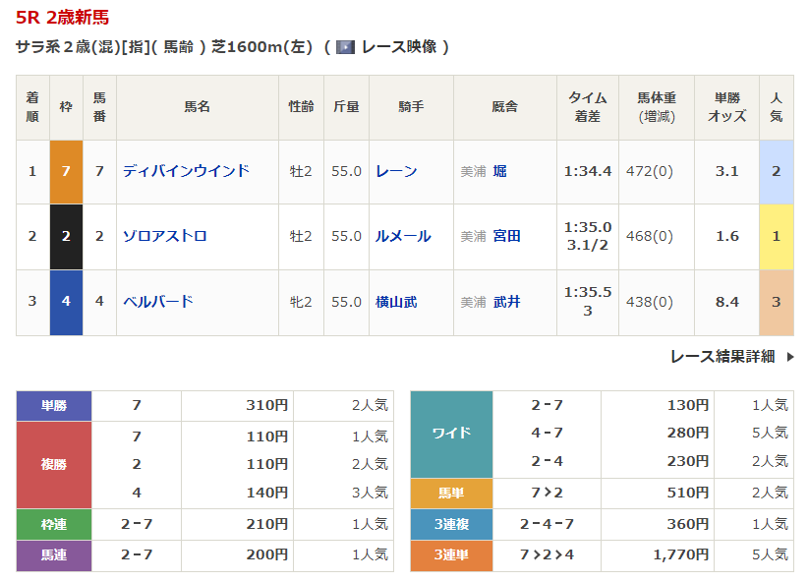Select the ワイド payout label

pos(451,433)
